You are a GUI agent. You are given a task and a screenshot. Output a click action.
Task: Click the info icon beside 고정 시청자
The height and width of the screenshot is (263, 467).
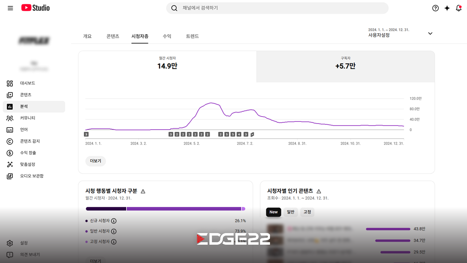[114, 242]
